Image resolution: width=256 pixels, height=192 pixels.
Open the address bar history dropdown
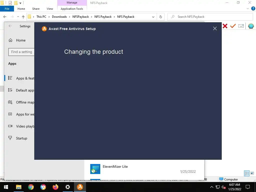tap(153, 17)
